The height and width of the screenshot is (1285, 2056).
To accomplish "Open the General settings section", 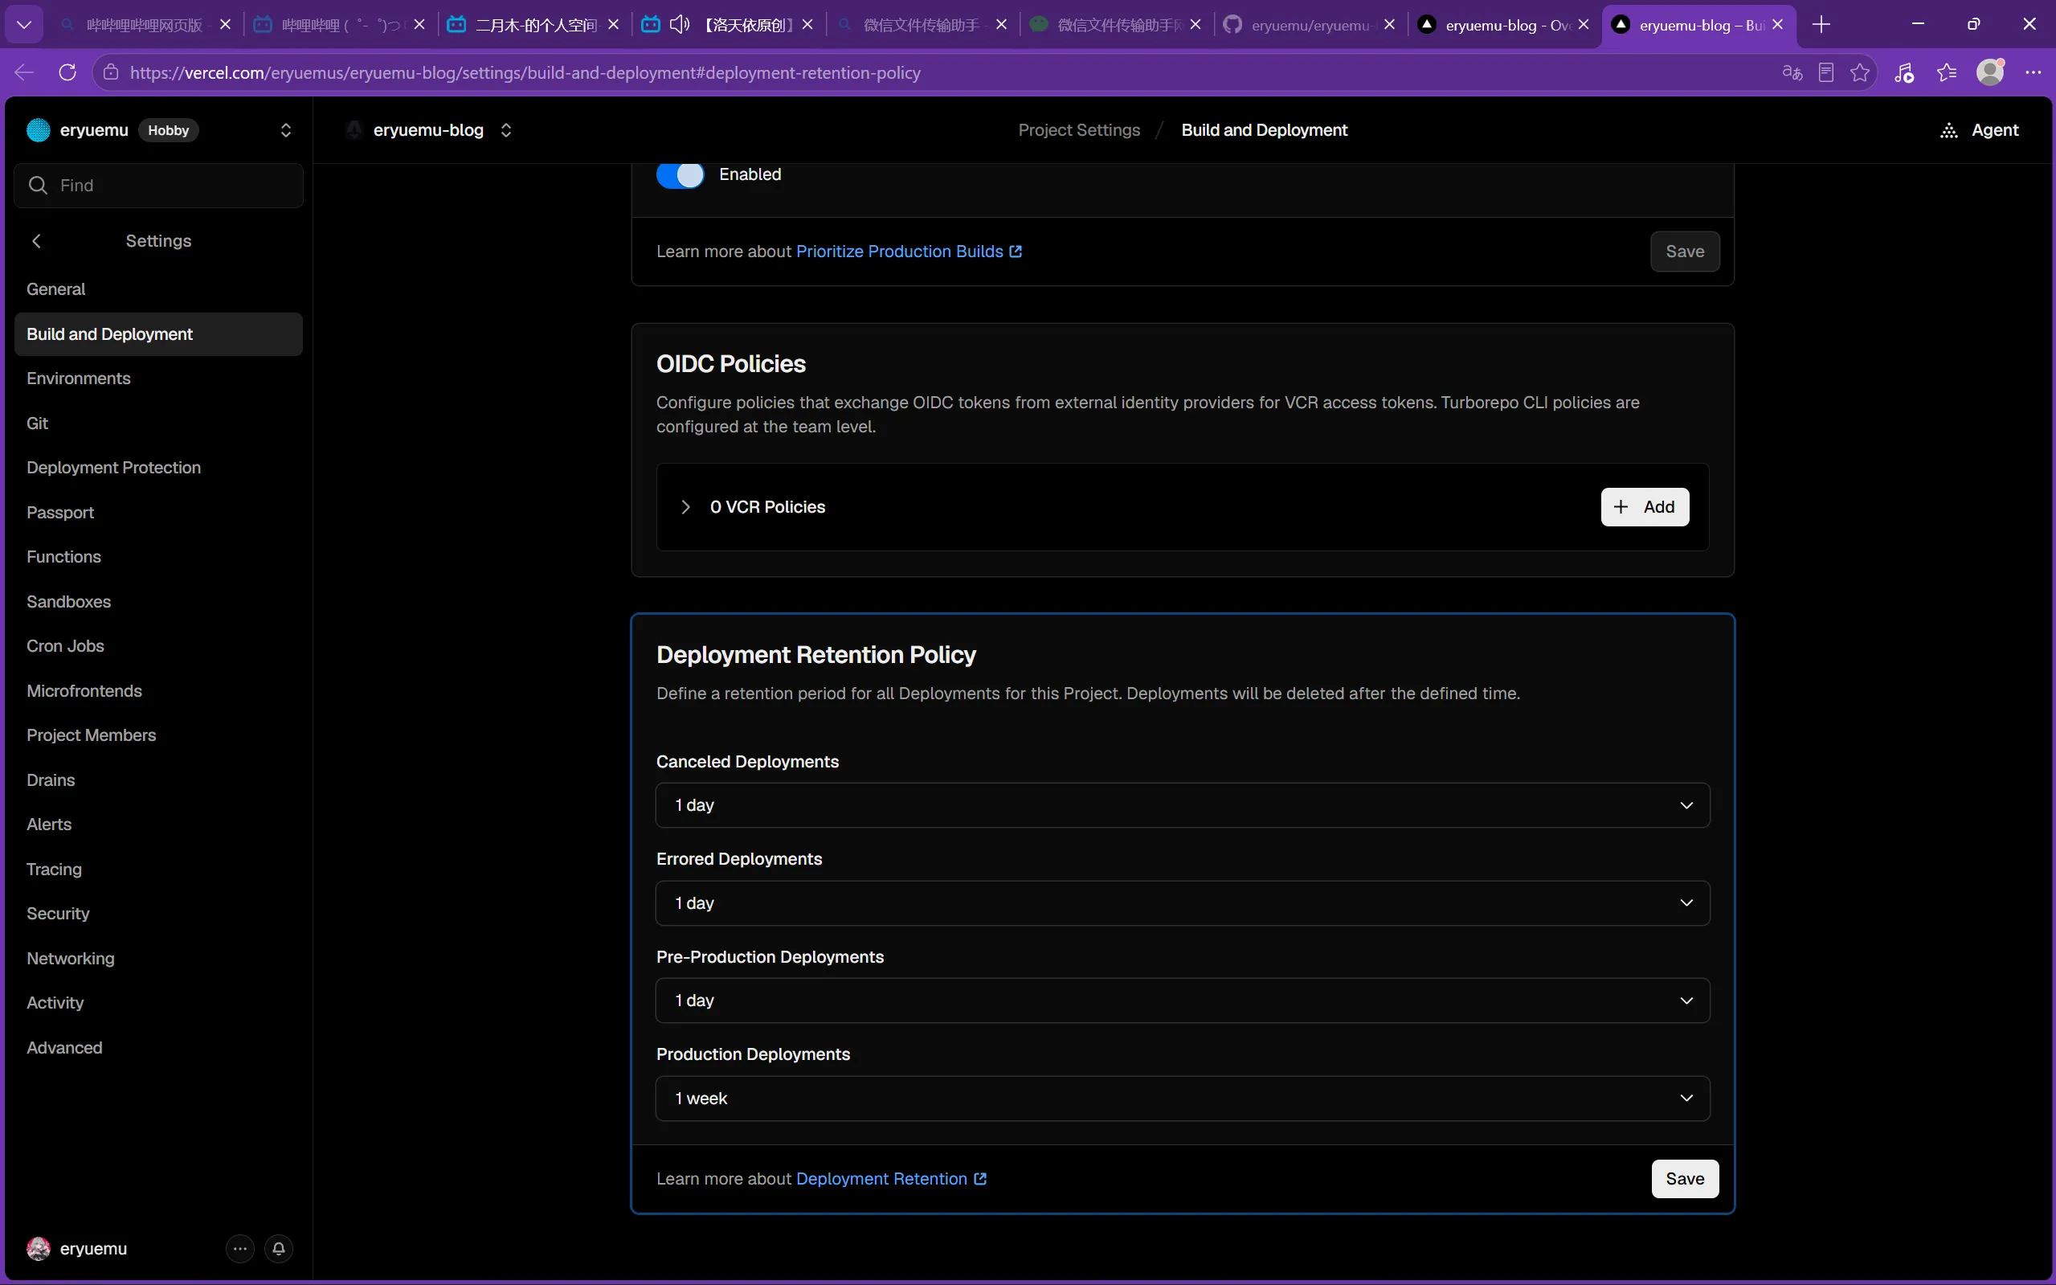I will pyautogui.click(x=158, y=289).
